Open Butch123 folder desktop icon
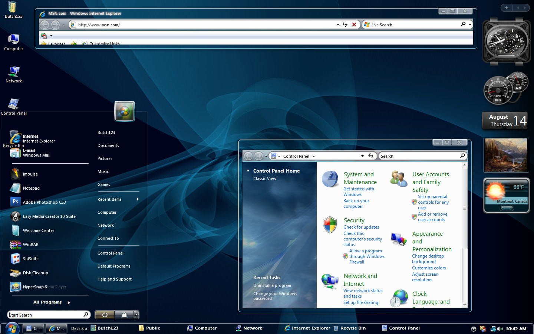The image size is (534, 334). coord(13,10)
